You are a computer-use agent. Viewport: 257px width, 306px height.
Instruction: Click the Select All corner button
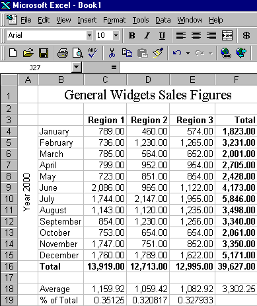9,79
